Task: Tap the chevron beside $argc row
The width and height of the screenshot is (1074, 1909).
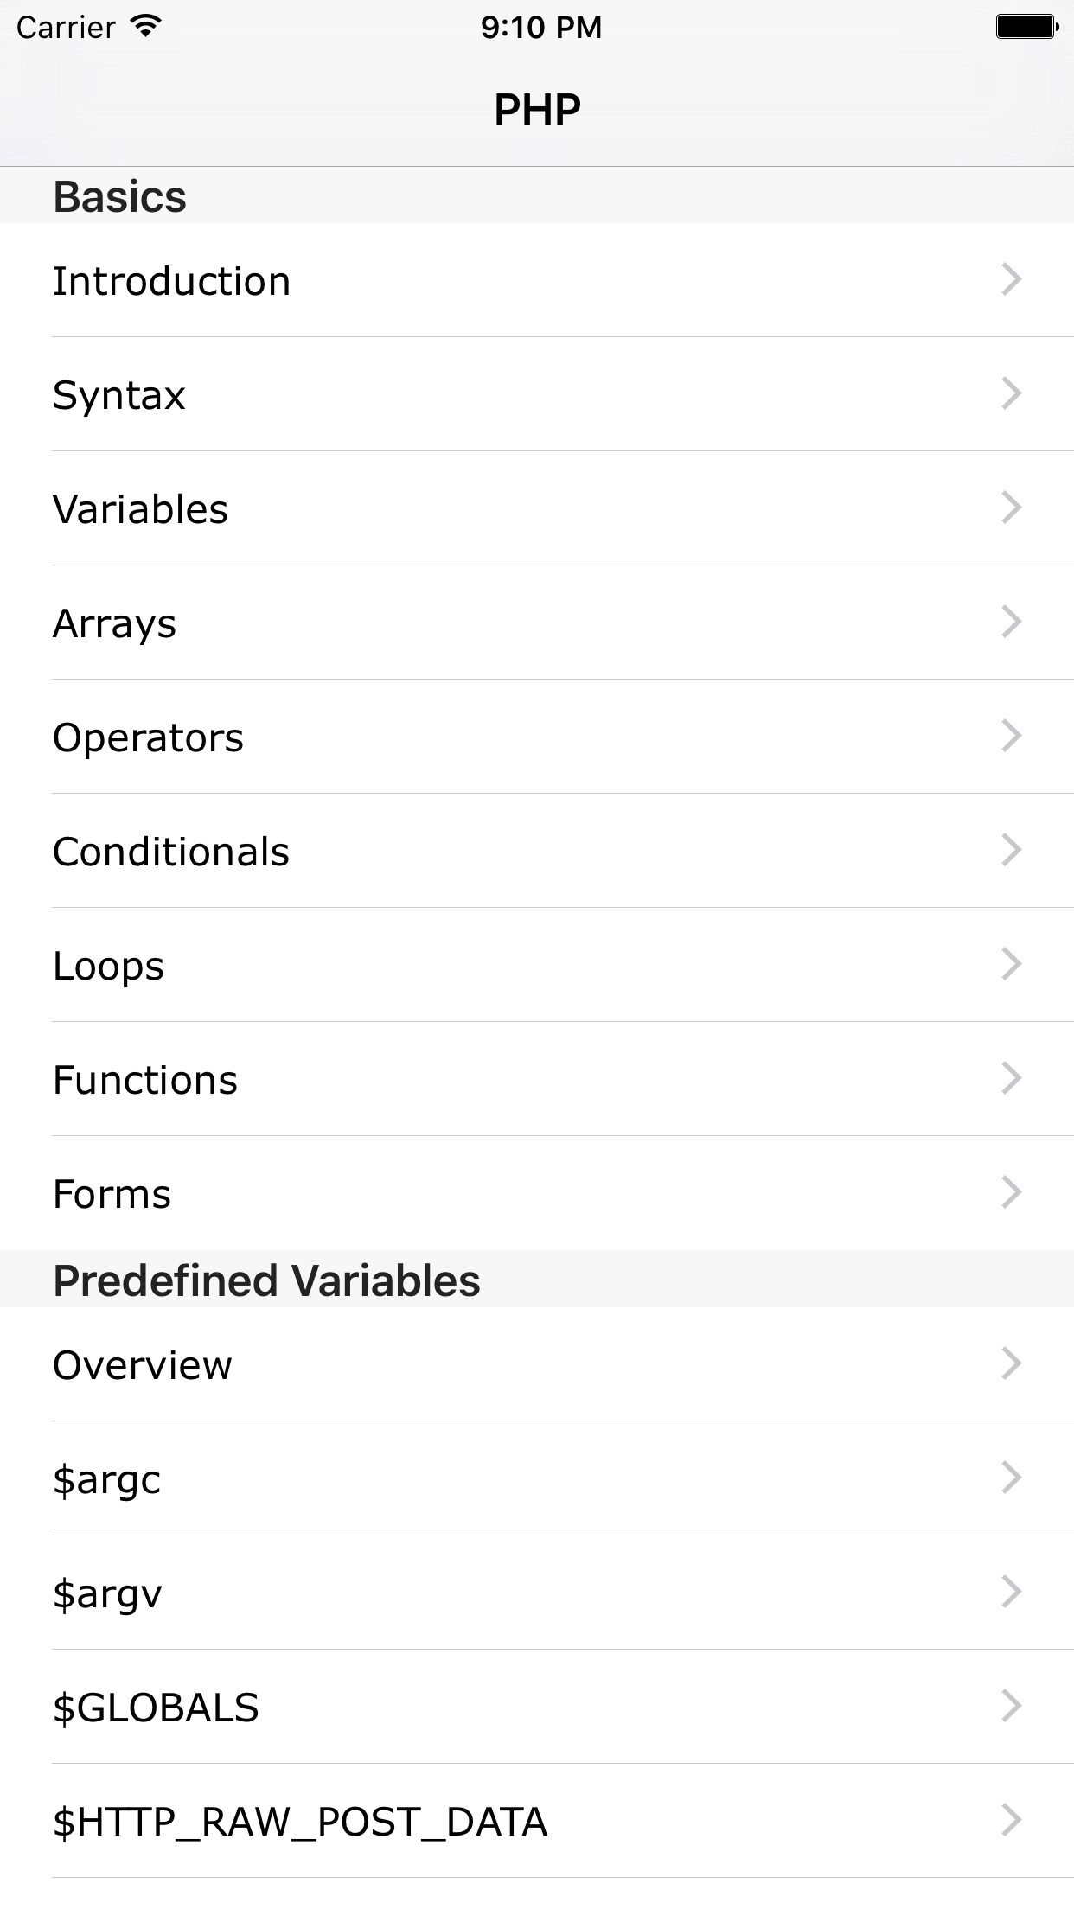Action: tap(1011, 1478)
